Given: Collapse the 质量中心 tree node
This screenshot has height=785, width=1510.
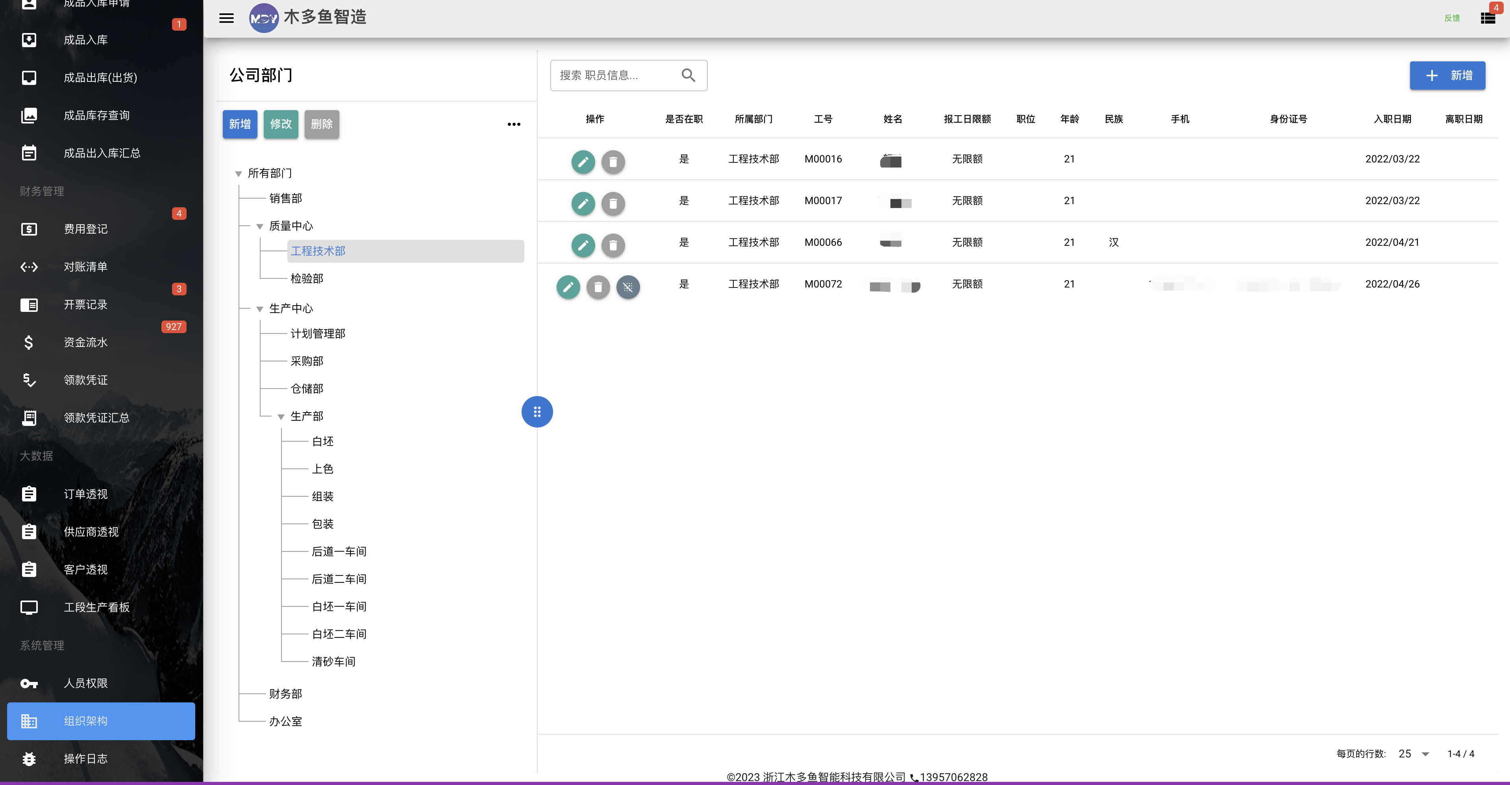Looking at the screenshot, I should coord(260,226).
